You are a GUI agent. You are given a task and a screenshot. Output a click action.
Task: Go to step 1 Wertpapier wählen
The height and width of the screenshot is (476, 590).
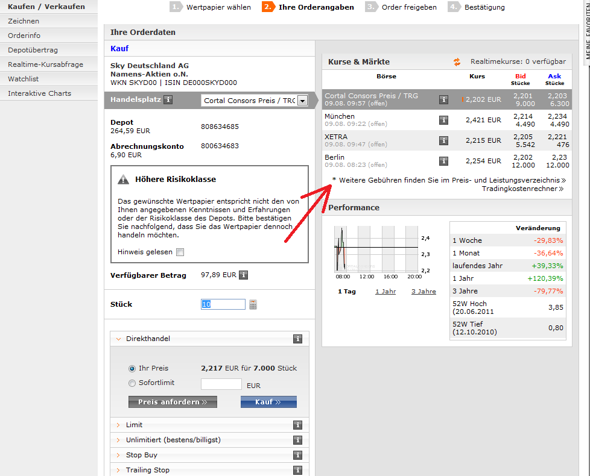point(211,7)
